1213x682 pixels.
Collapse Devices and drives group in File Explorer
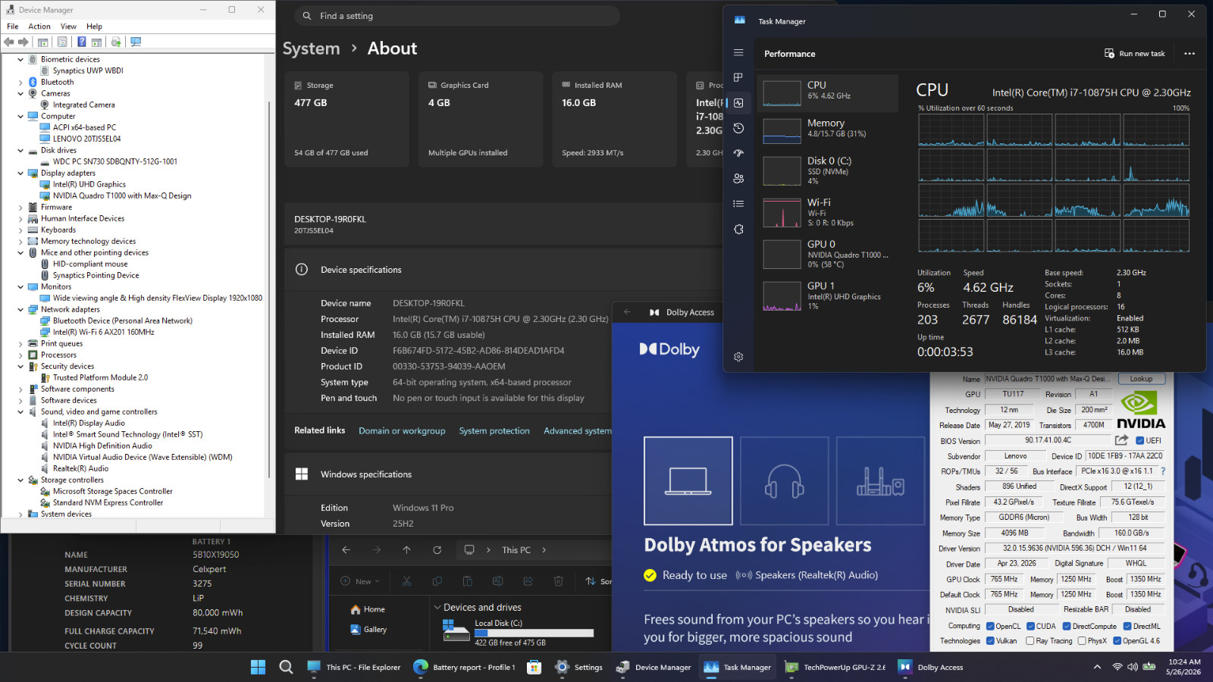[437, 607]
